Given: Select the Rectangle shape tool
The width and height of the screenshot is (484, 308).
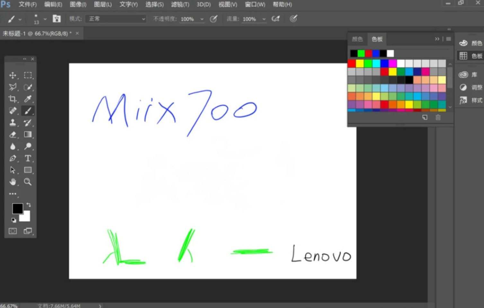Looking at the screenshot, I should tap(28, 170).
